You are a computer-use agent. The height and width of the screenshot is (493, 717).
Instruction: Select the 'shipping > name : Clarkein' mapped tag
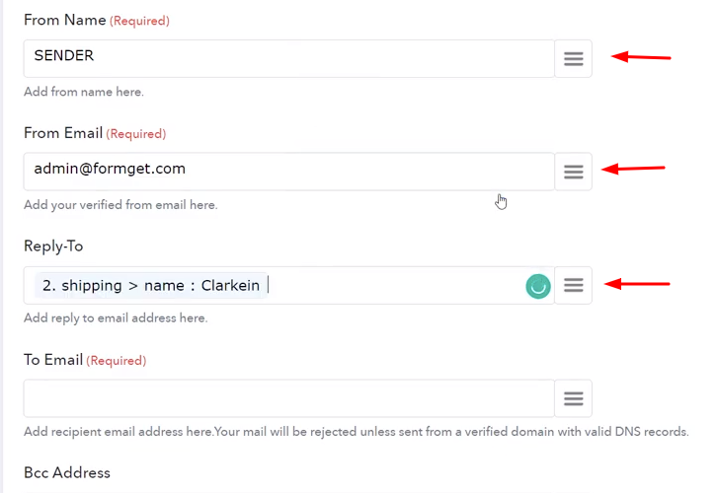tap(151, 285)
